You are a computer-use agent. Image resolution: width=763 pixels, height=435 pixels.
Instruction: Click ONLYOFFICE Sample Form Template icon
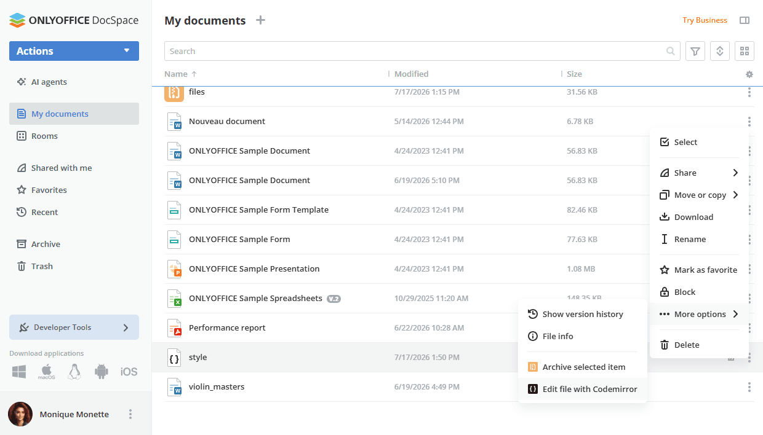tap(175, 210)
